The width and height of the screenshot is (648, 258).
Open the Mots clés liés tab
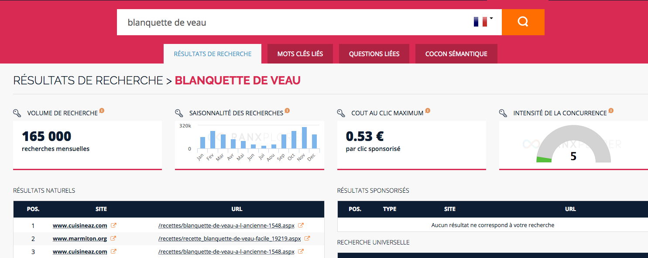tap(300, 54)
